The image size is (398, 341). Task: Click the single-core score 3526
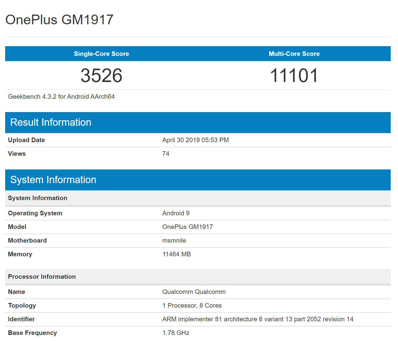point(101,75)
